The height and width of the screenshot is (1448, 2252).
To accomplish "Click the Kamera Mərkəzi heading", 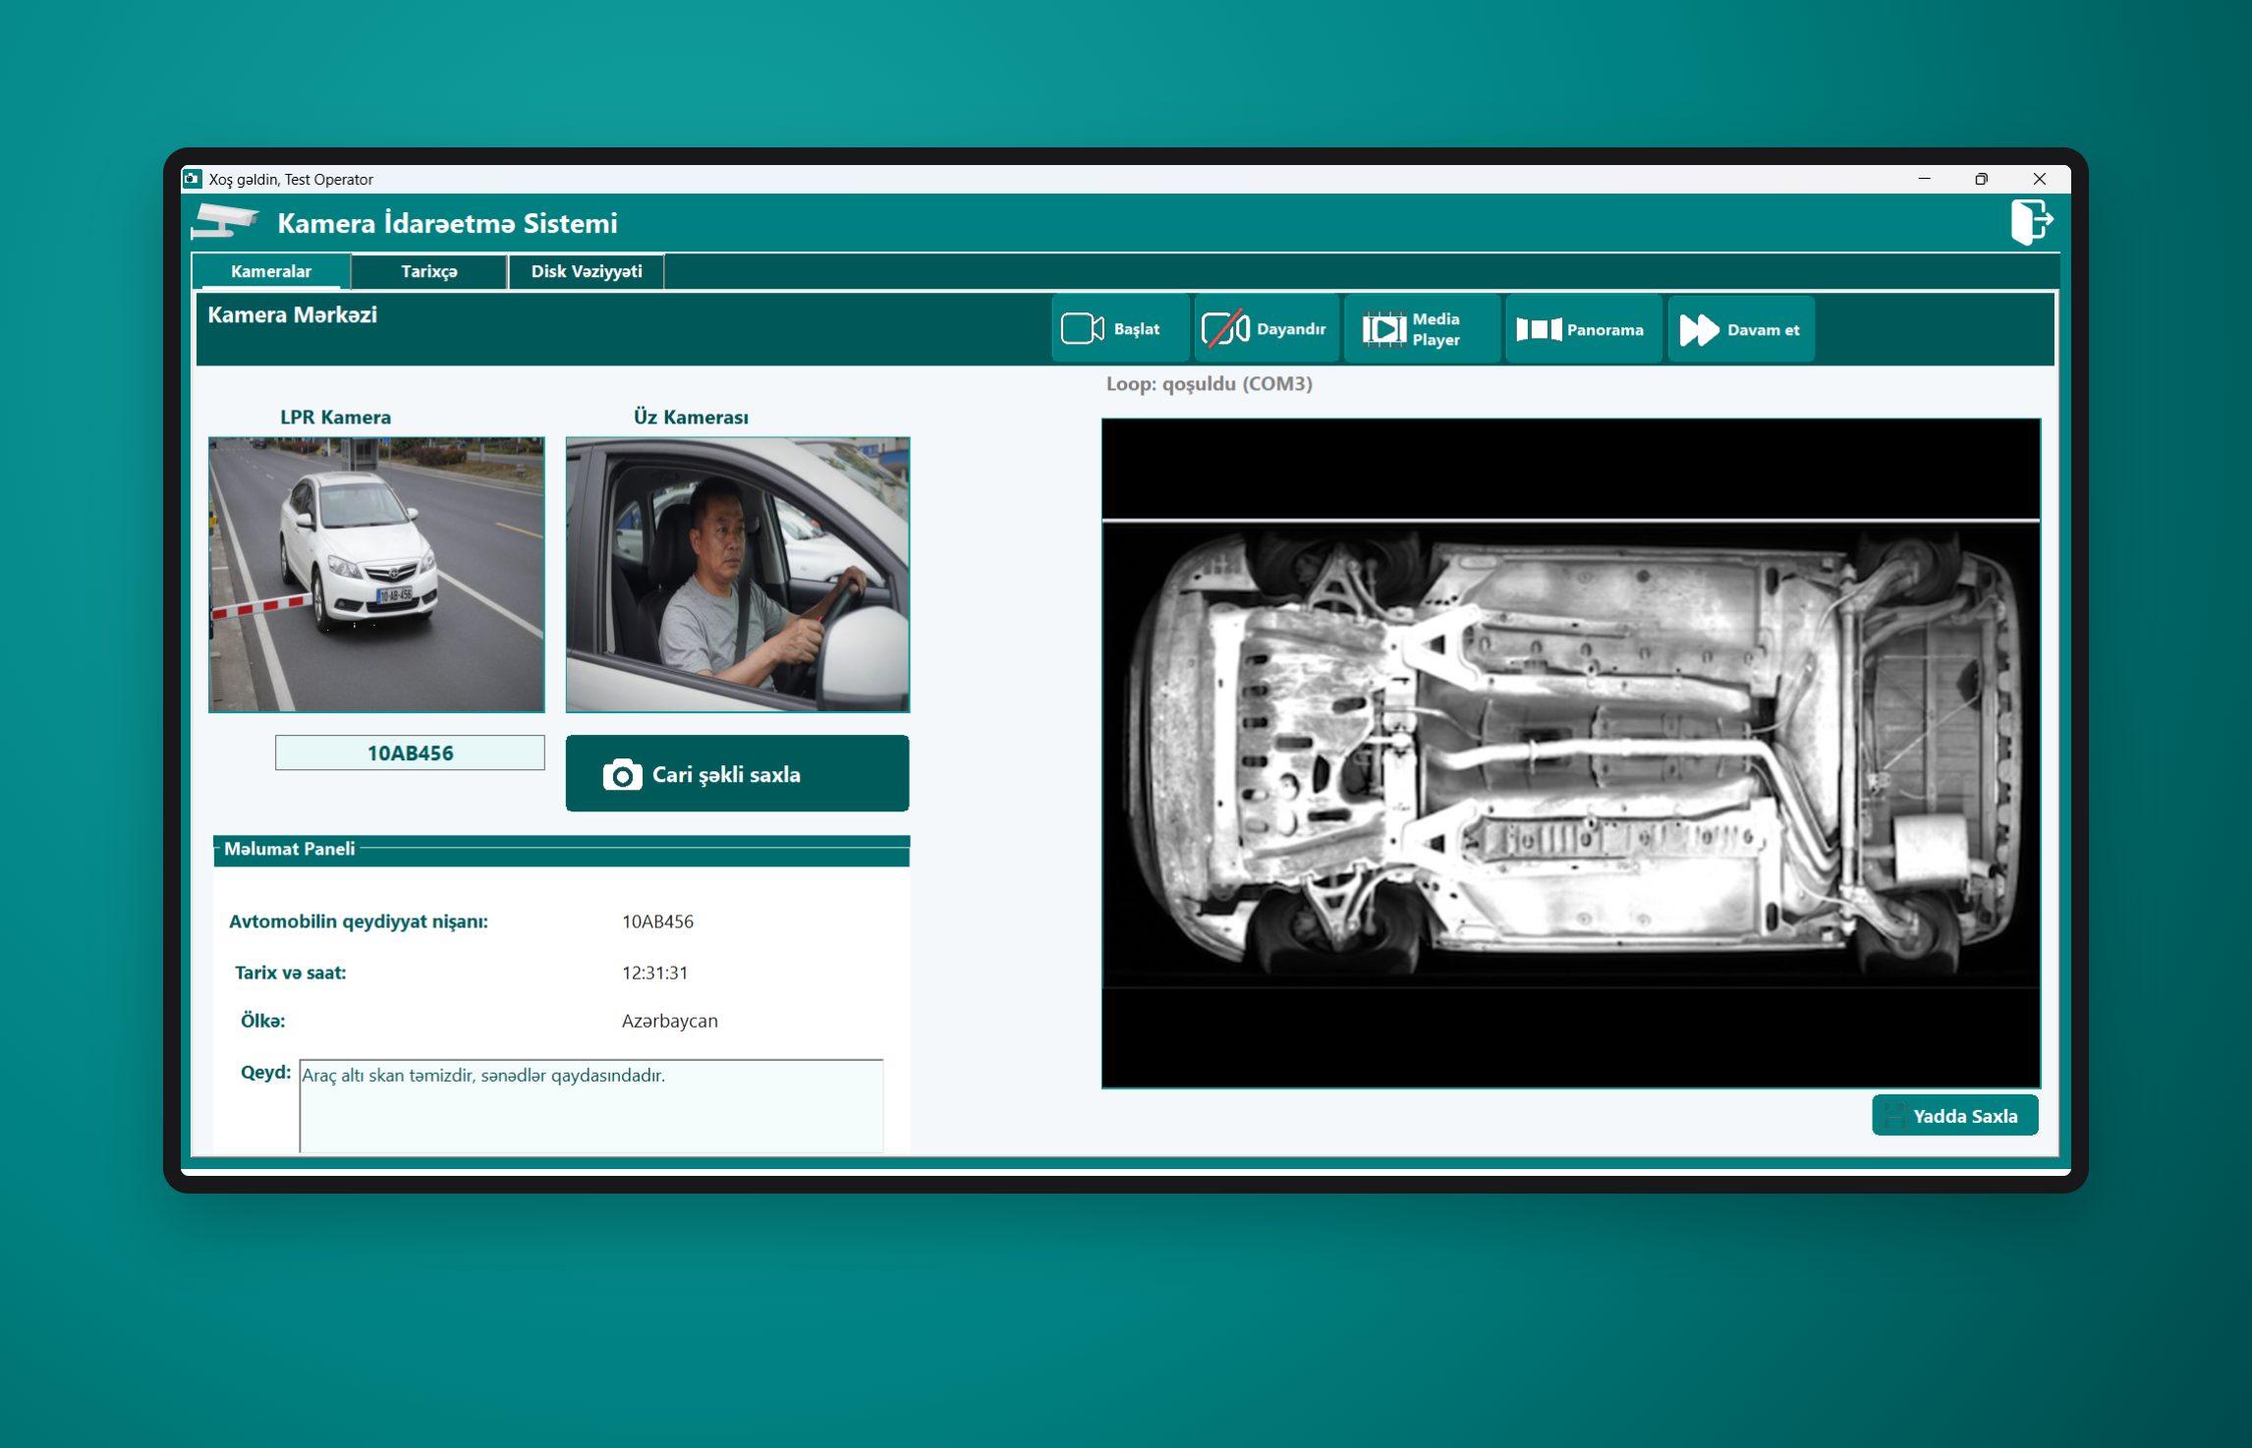I will click(x=293, y=314).
